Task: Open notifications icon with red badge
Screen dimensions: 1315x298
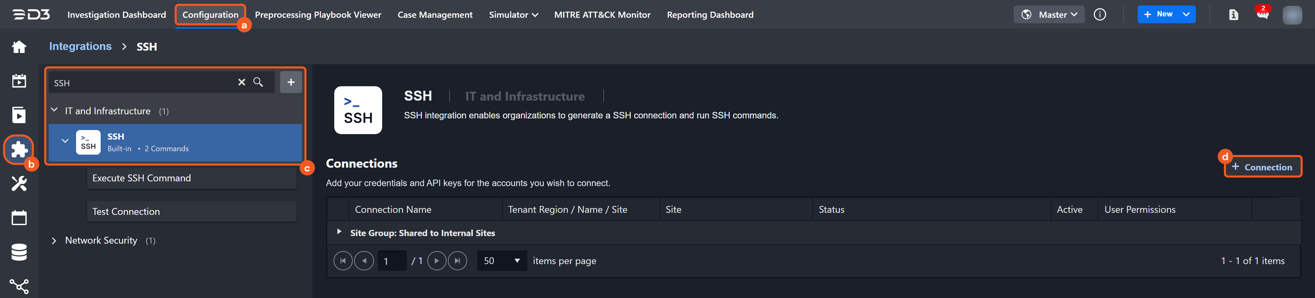Action: [x=1262, y=14]
